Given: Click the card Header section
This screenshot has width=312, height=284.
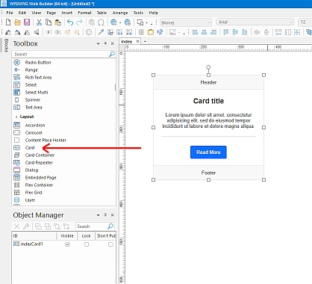Looking at the screenshot, I should point(208,82).
